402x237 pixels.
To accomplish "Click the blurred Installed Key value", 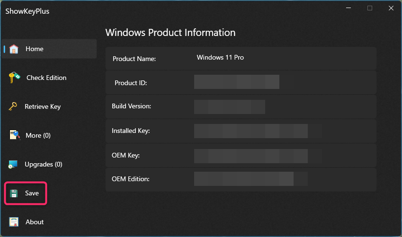I will (251, 131).
